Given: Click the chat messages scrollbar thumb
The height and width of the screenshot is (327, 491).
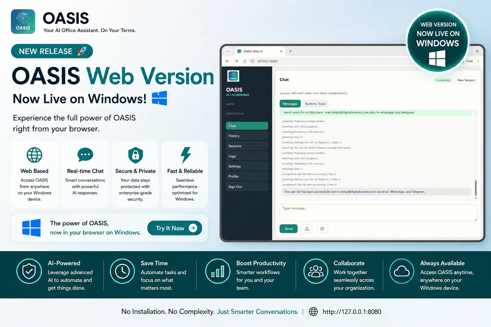Looking at the screenshot, I should 476,188.
